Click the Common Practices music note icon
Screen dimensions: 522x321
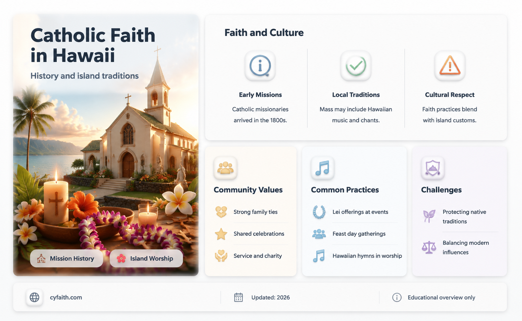[323, 168]
